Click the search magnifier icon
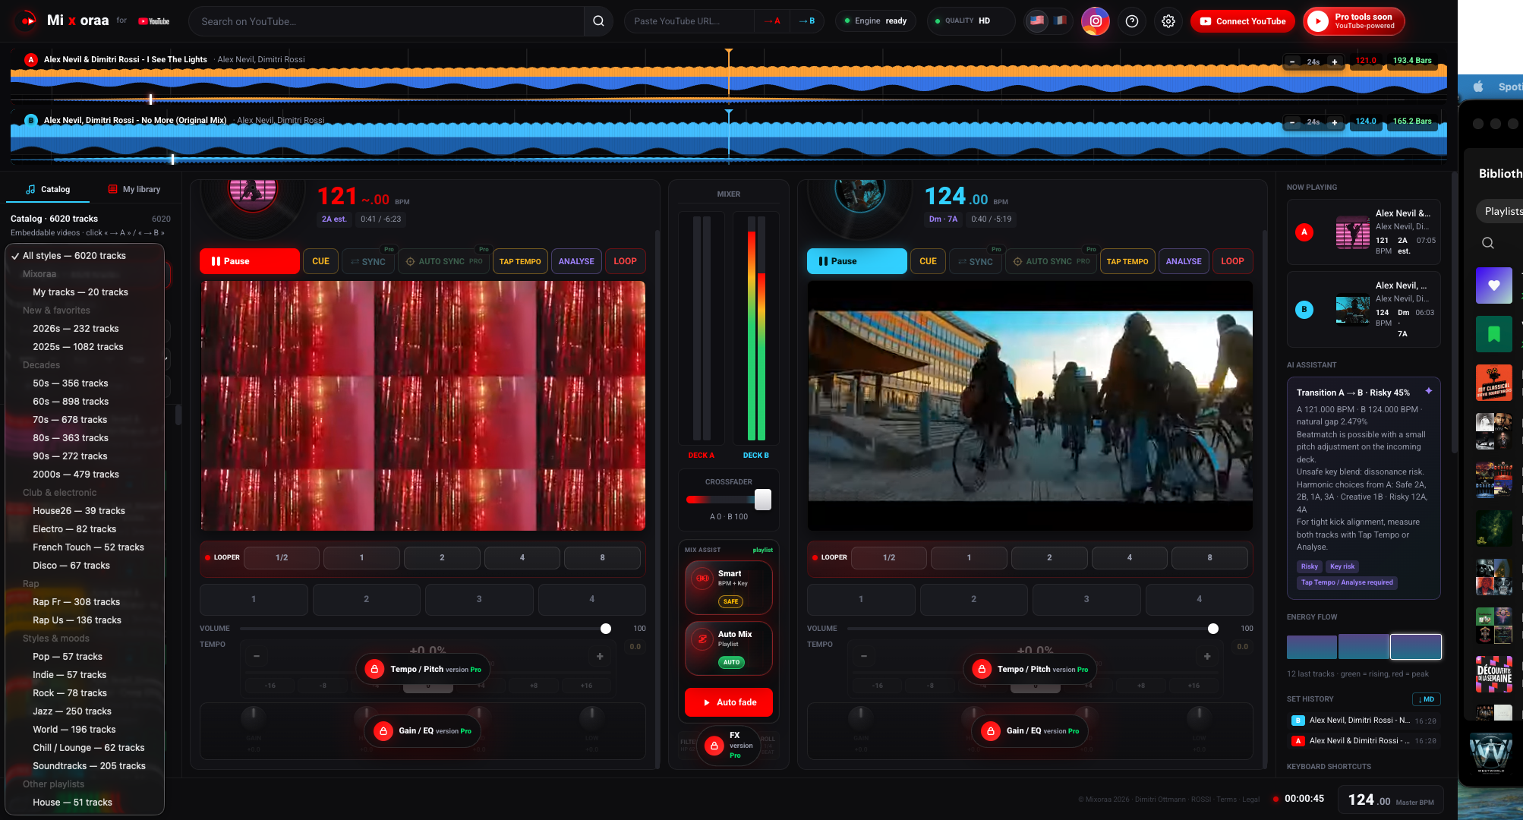The image size is (1523, 820). point(598,21)
